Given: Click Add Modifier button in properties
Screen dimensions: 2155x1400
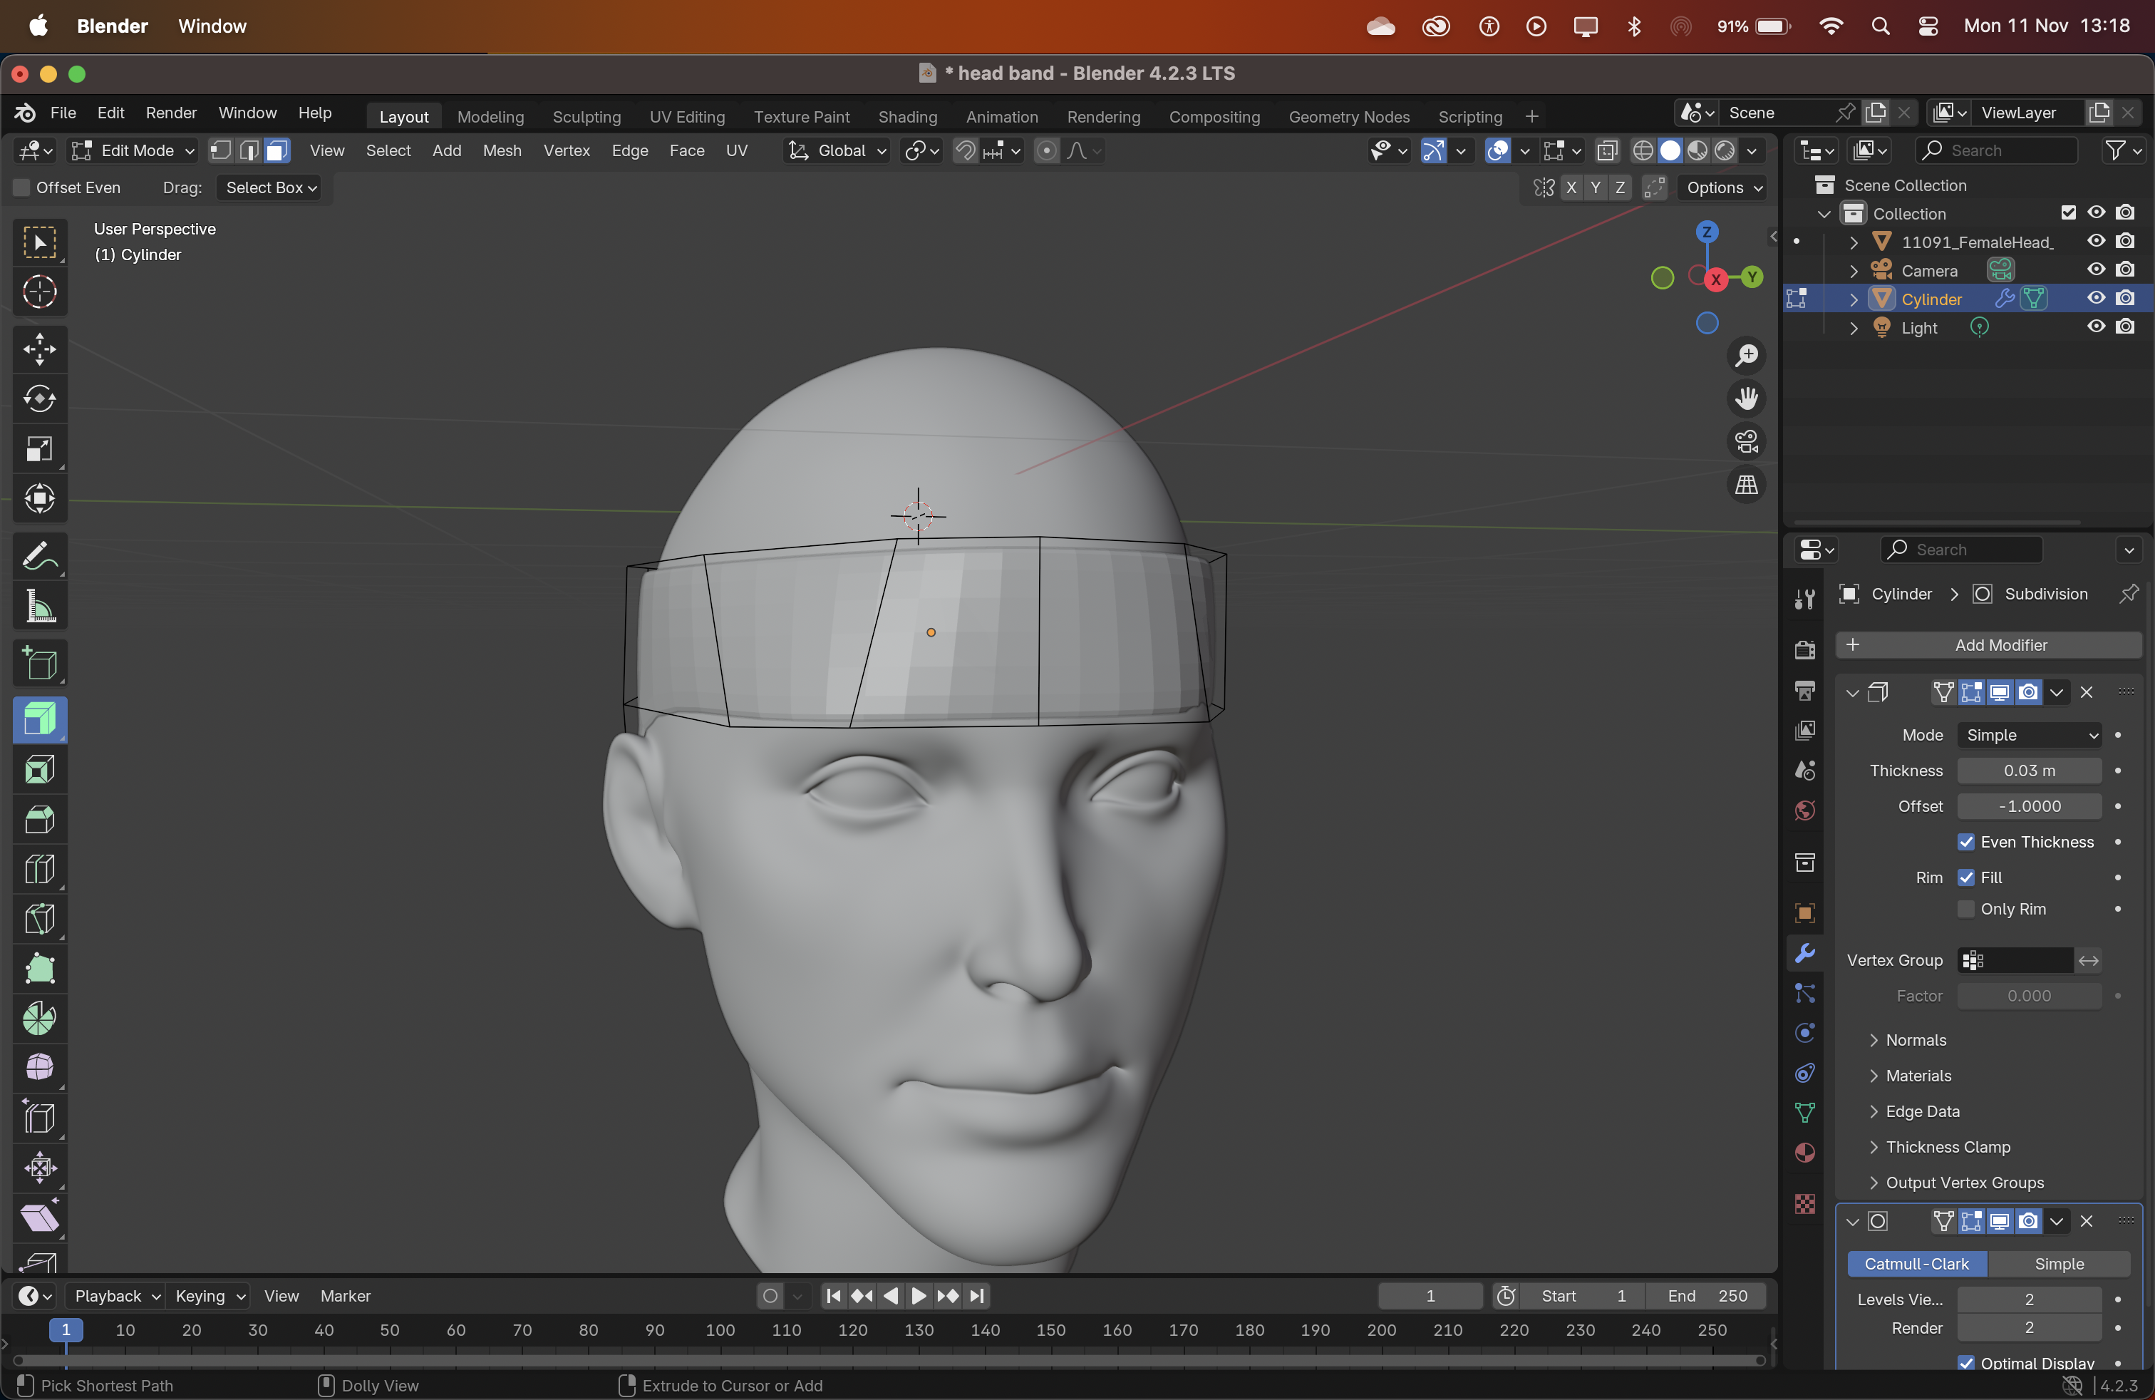Looking at the screenshot, I should (2001, 644).
